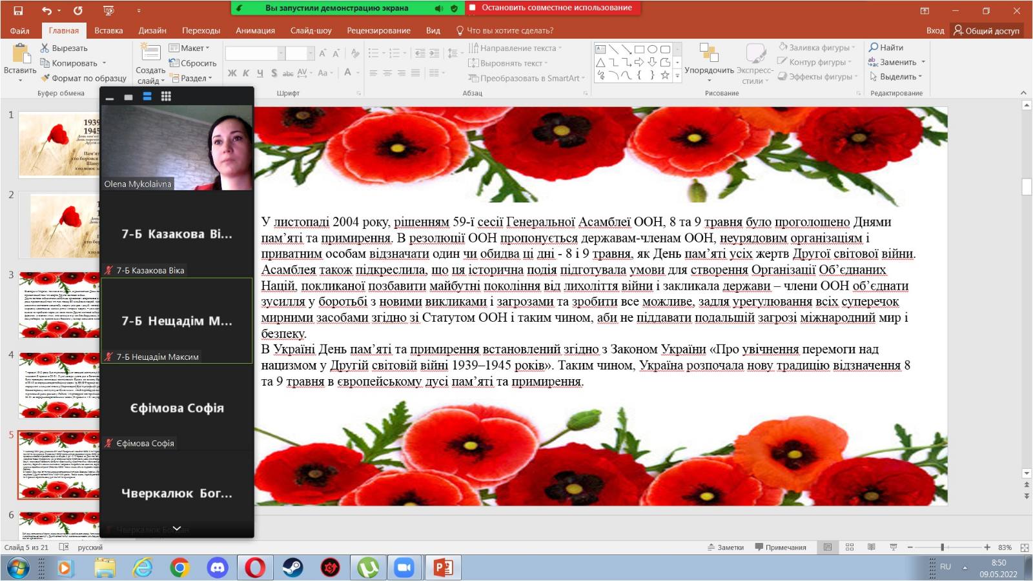Click the zoom out minus button
This screenshot has width=1033, height=581.
910,547
